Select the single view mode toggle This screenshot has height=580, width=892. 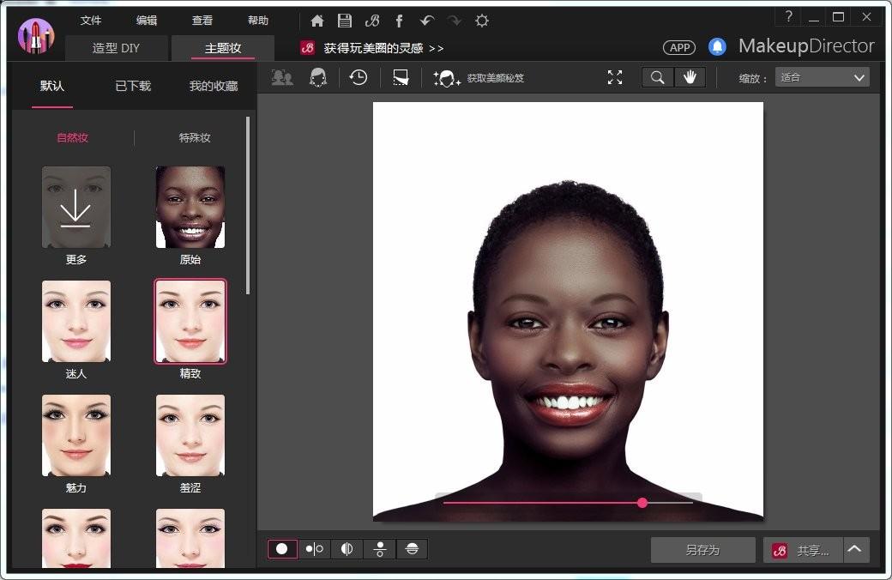coord(282,549)
